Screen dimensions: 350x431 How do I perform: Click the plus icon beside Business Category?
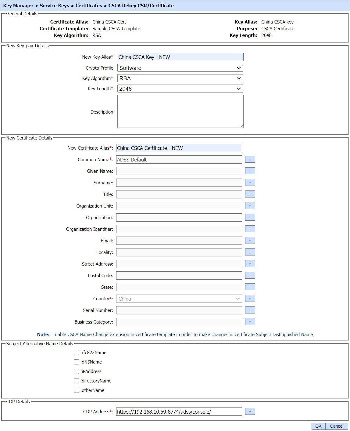[x=250, y=322]
